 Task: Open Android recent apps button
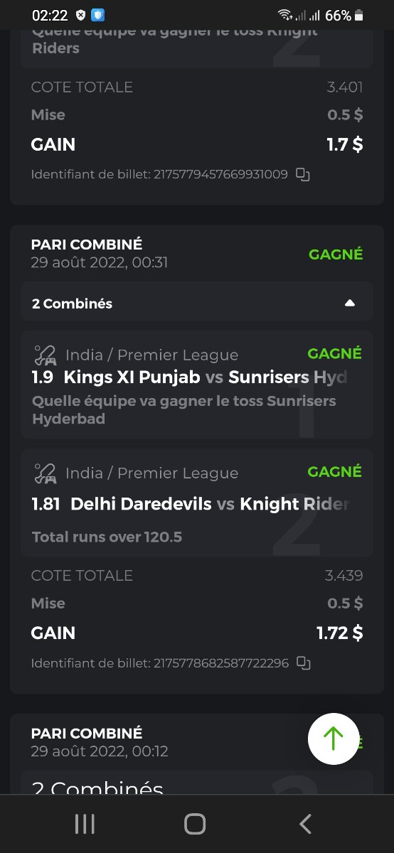click(x=85, y=824)
